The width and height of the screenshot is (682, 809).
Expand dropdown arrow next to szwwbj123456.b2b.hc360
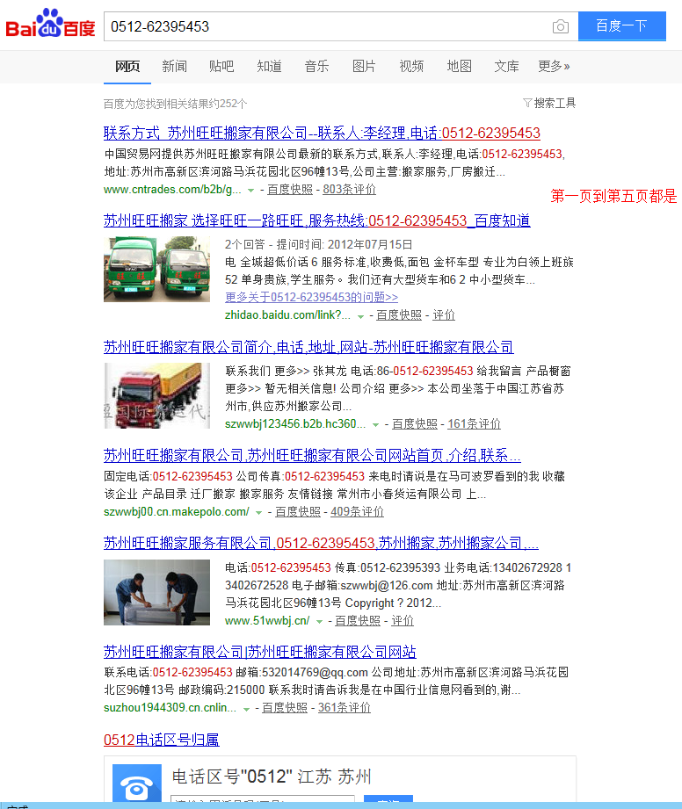point(376,425)
